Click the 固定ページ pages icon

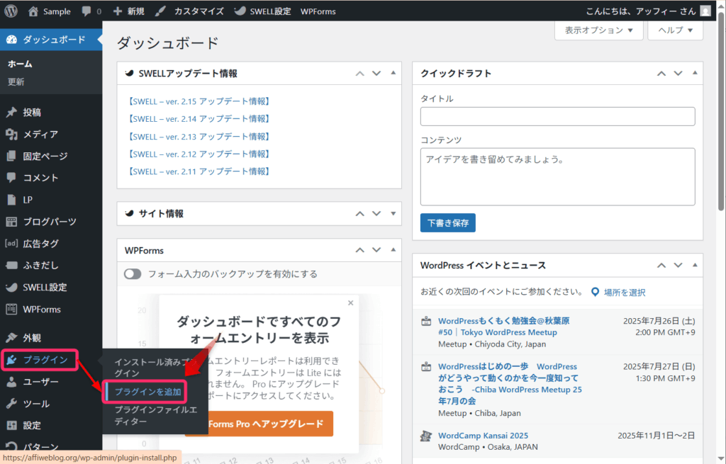coord(11,156)
